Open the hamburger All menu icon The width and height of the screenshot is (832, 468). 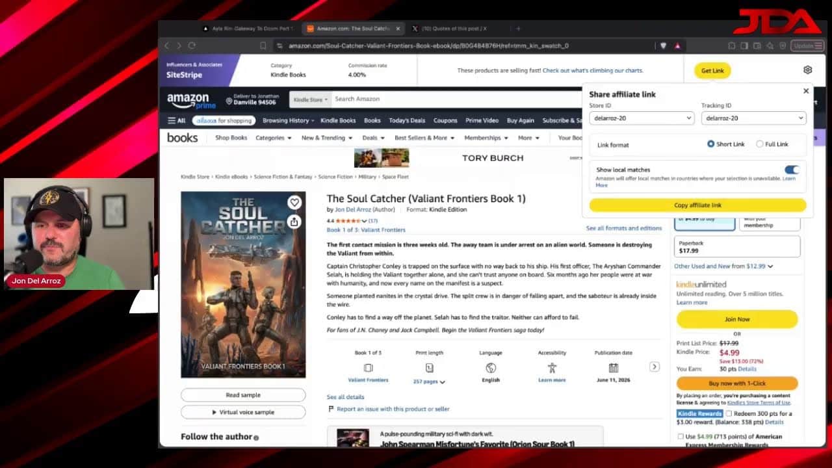[x=176, y=120]
